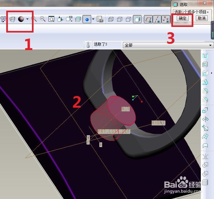Select the Zoom Out magnifier

click(x=43, y=19)
